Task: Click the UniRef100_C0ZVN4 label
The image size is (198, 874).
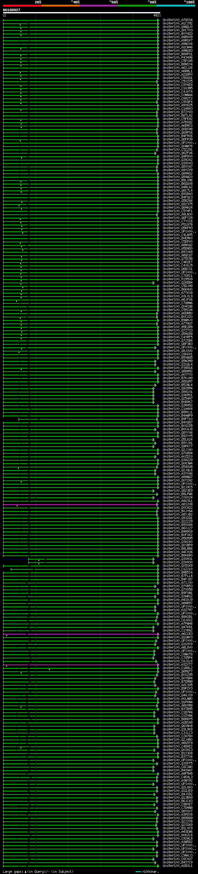Action: point(178,716)
